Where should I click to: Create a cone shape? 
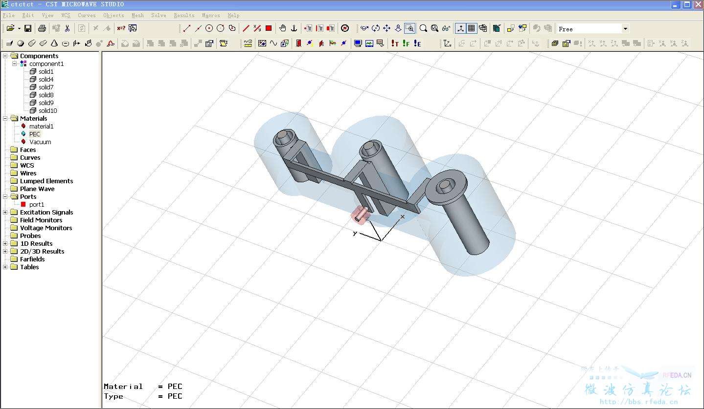click(54, 43)
